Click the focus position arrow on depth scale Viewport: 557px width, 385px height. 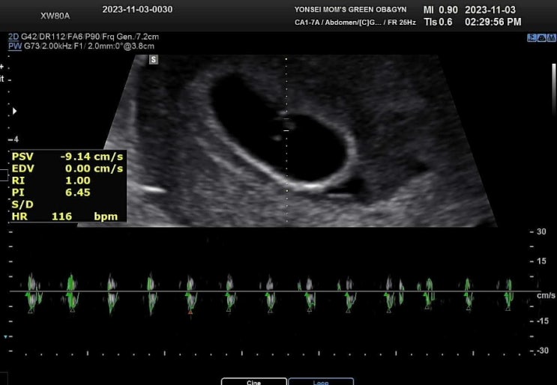point(14,111)
